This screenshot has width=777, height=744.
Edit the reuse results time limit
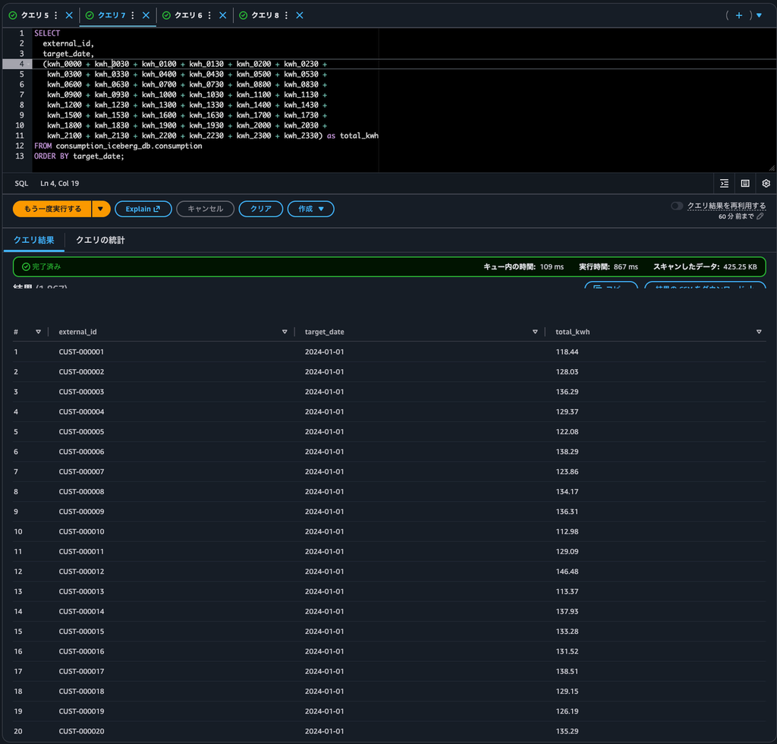pos(760,216)
